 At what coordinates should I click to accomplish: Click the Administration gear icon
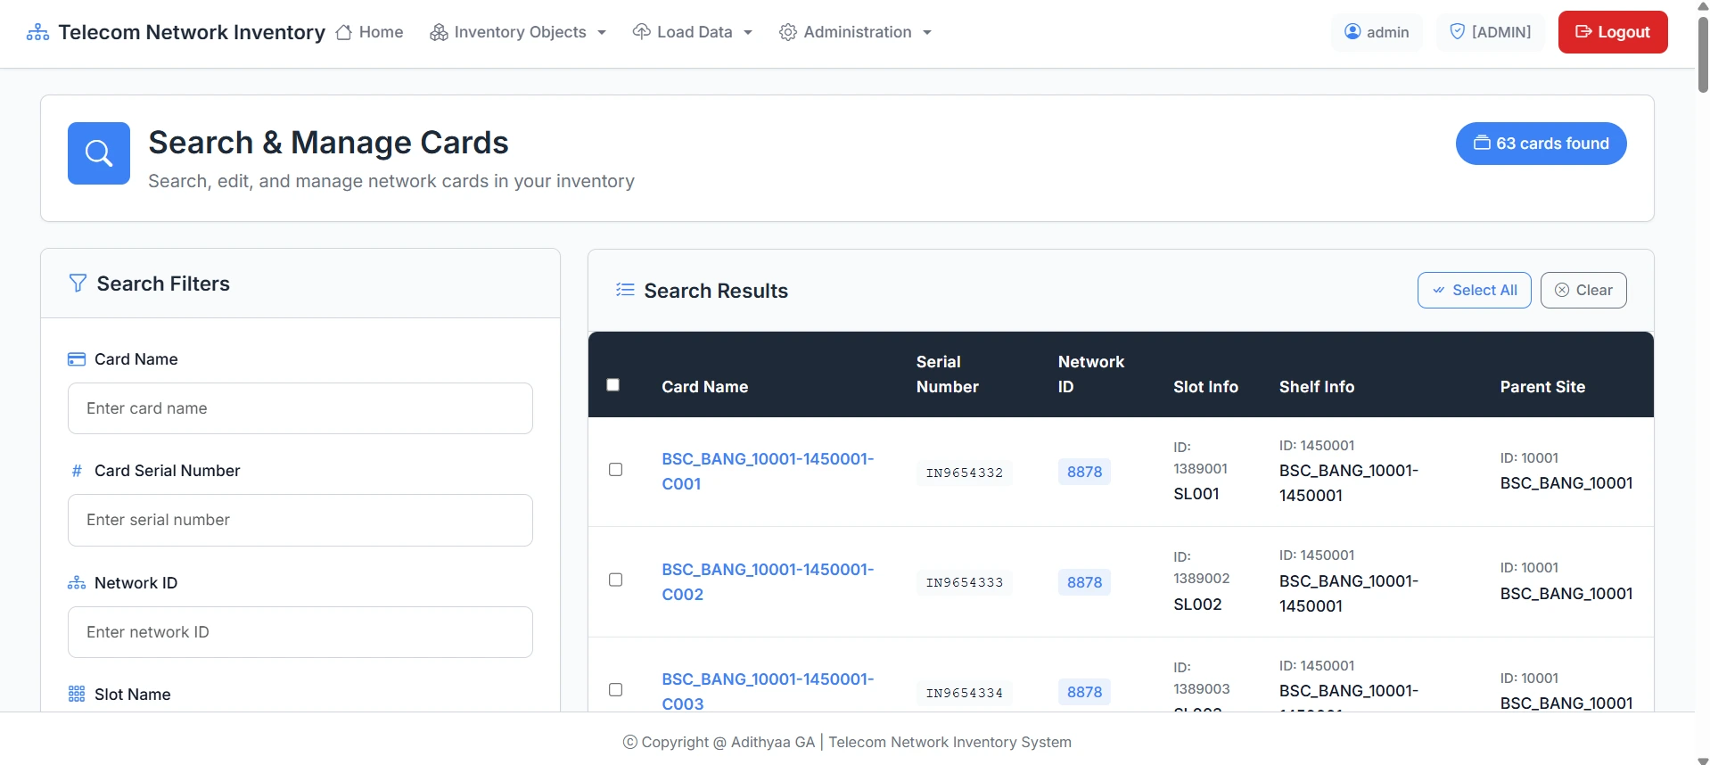click(x=787, y=33)
